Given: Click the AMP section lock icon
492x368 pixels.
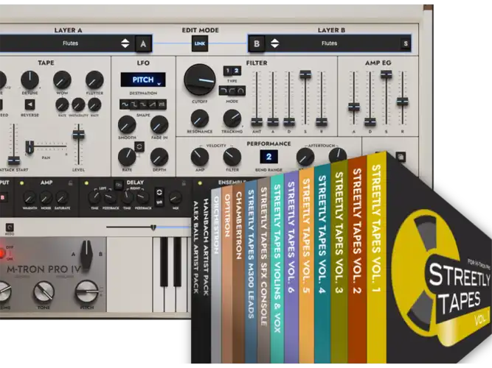Looking at the screenshot, I should [71, 183].
